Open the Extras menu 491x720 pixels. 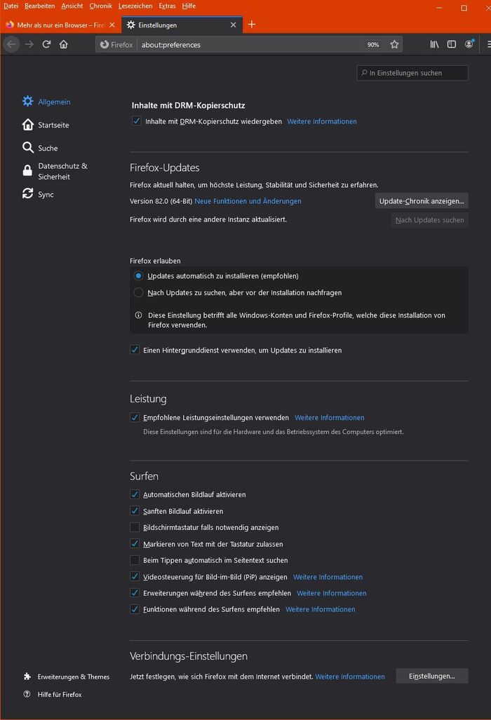[166, 6]
